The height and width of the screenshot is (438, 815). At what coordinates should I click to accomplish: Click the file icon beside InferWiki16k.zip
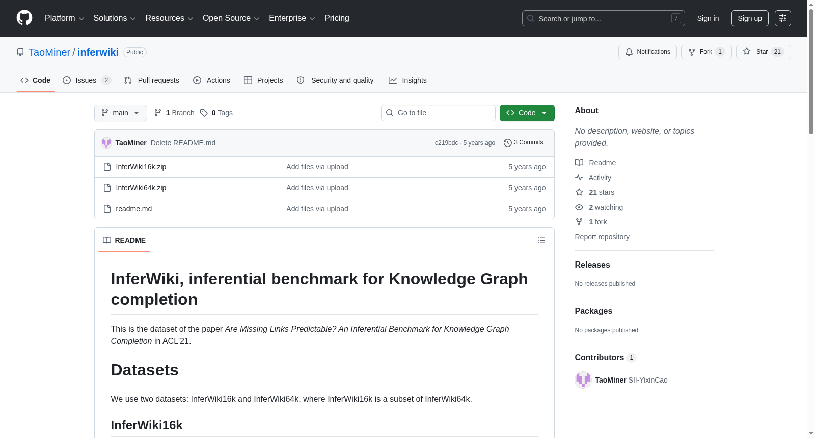click(107, 167)
